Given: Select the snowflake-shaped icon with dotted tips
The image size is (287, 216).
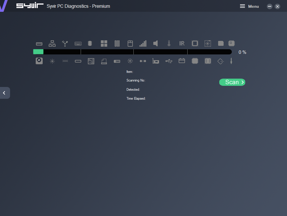Looking at the screenshot, I should [130, 61].
